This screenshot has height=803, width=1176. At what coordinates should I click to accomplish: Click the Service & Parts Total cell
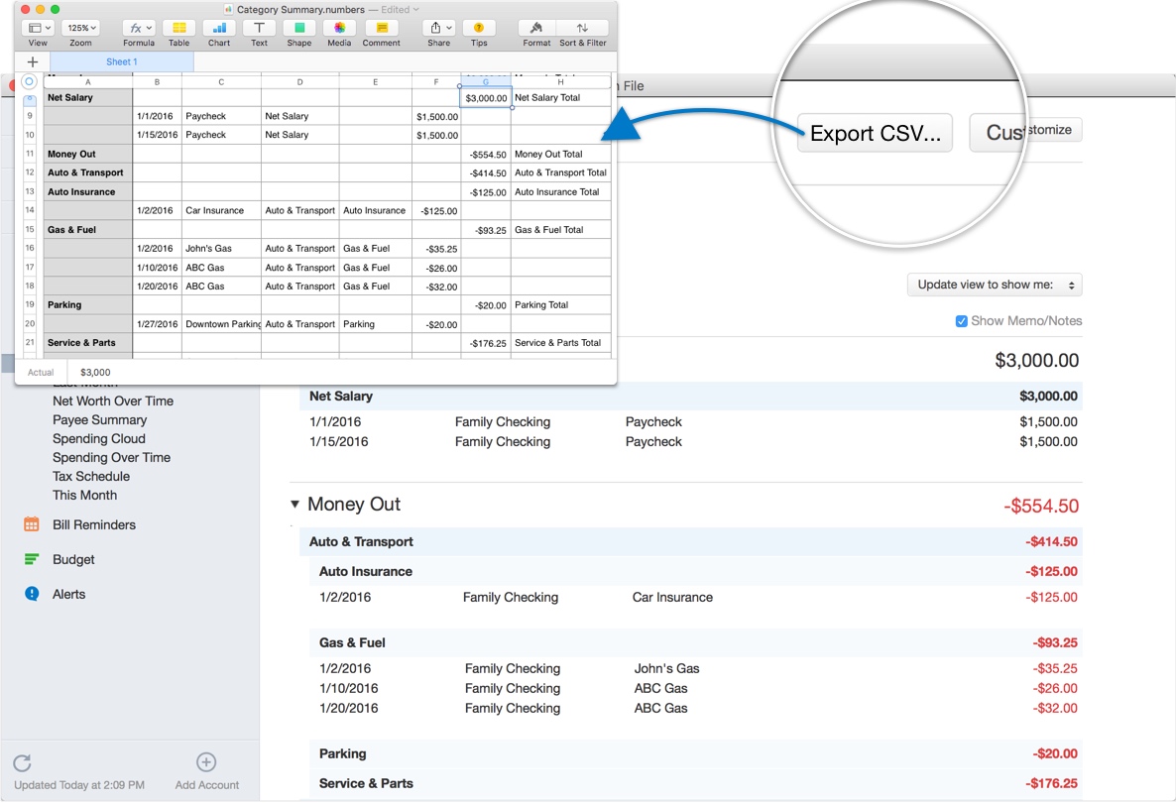tap(561, 343)
